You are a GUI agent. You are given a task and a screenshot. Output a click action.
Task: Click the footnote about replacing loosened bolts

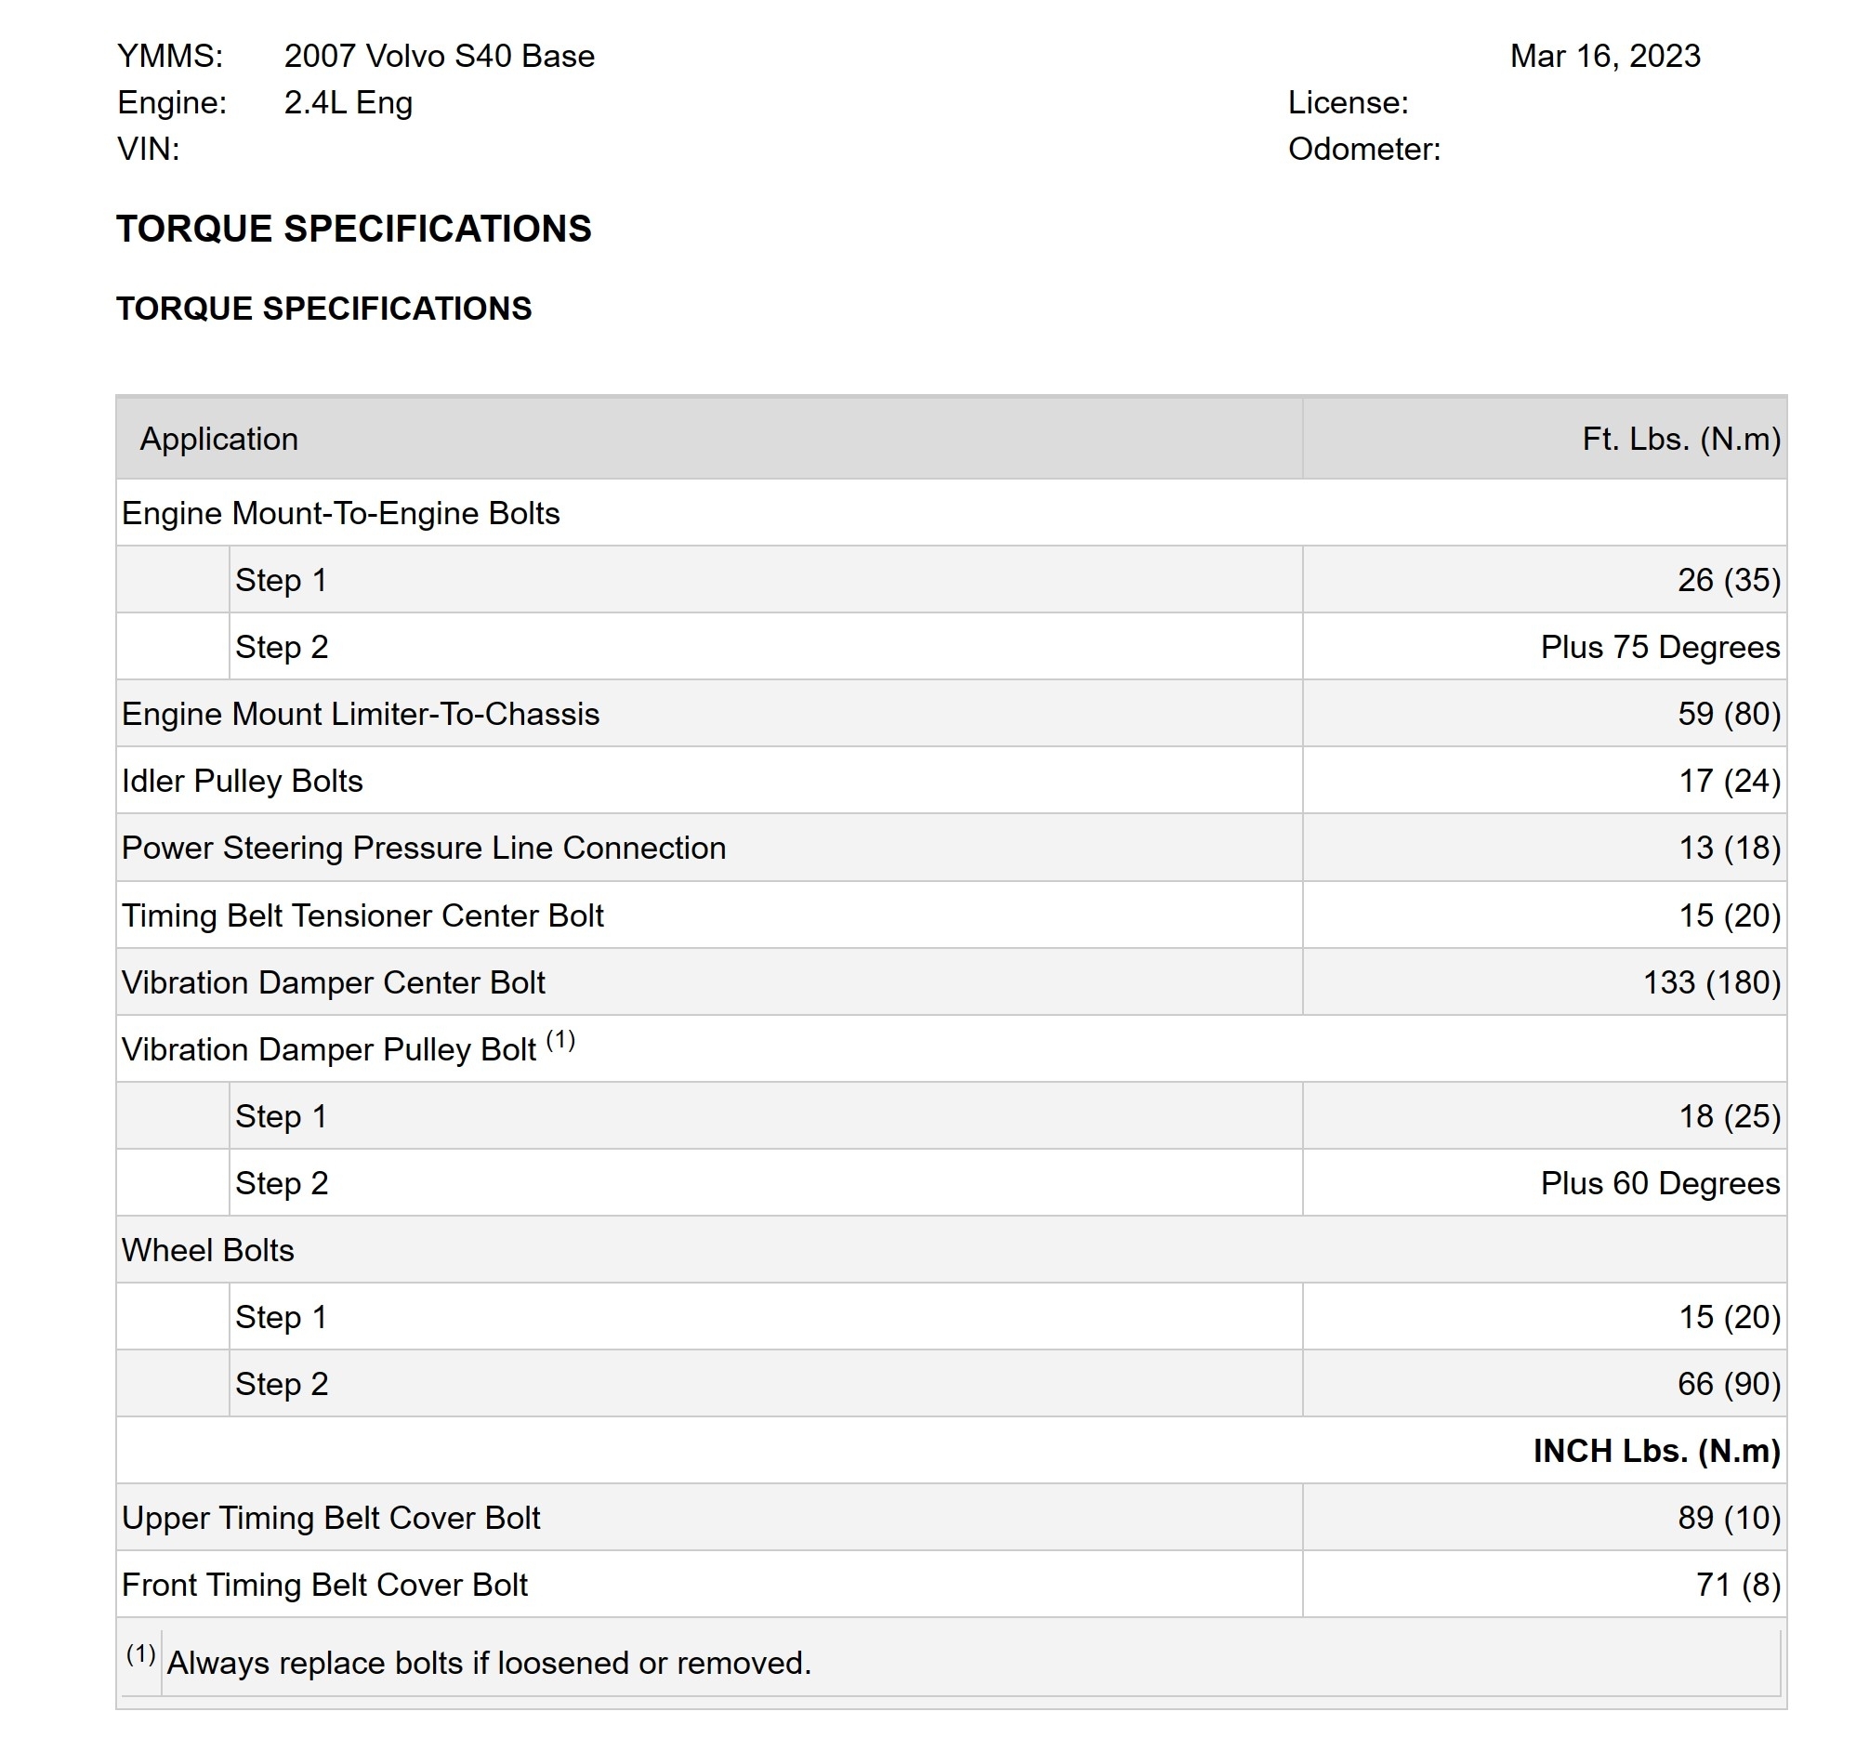488,1664
